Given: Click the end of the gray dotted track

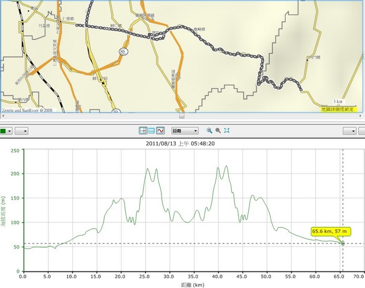Looking at the screenshot, I should click(301, 88).
